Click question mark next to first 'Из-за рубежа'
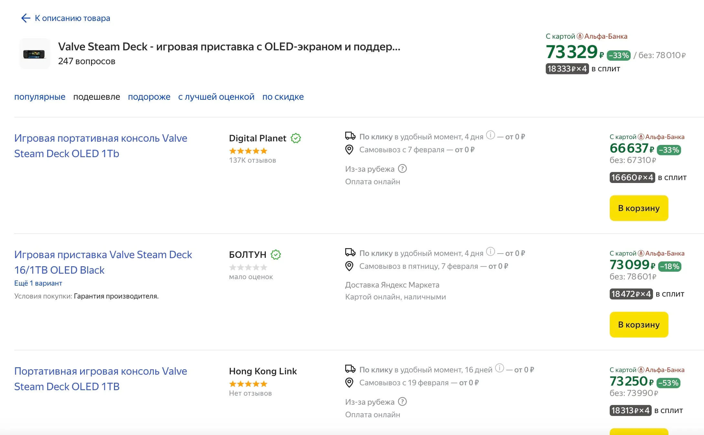704x435 pixels. click(x=402, y=168)
